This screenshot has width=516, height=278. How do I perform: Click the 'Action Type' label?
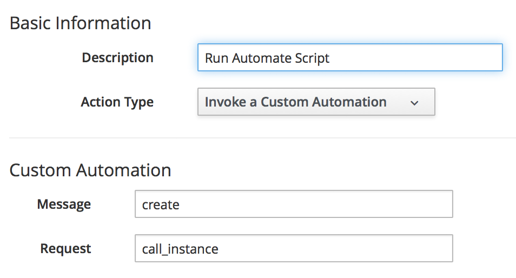[x=117, y=102]
